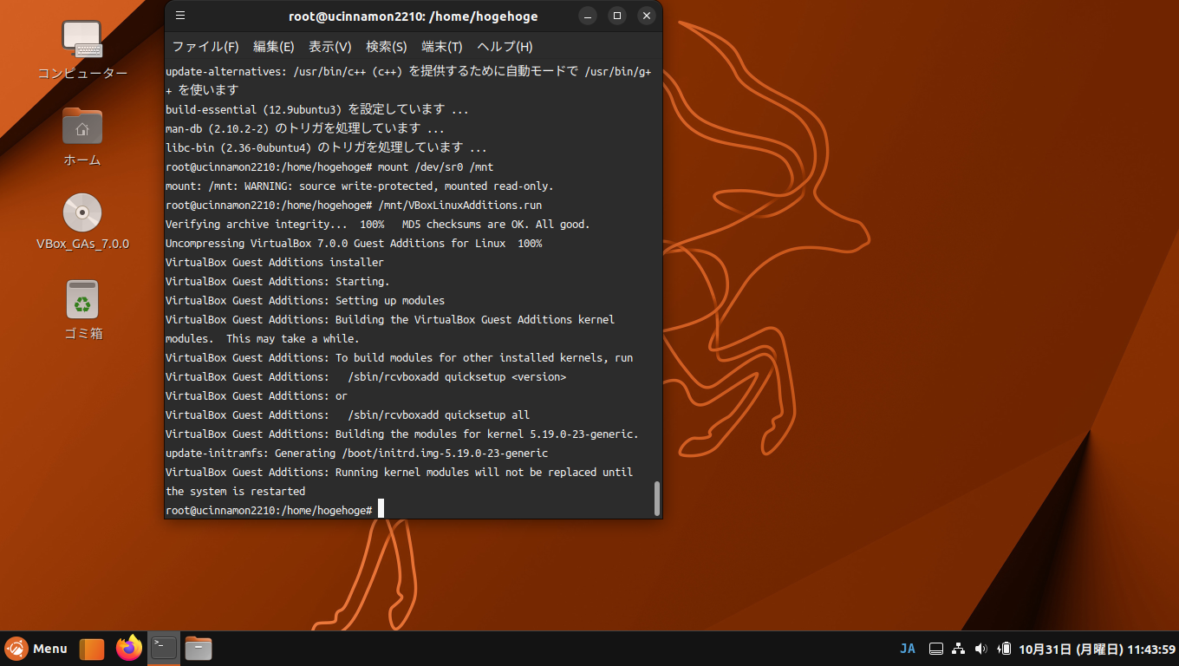The image size is (1179, 666).
Task: Click the terminal prompt cursor line
Action: click(x=275, y=510)
